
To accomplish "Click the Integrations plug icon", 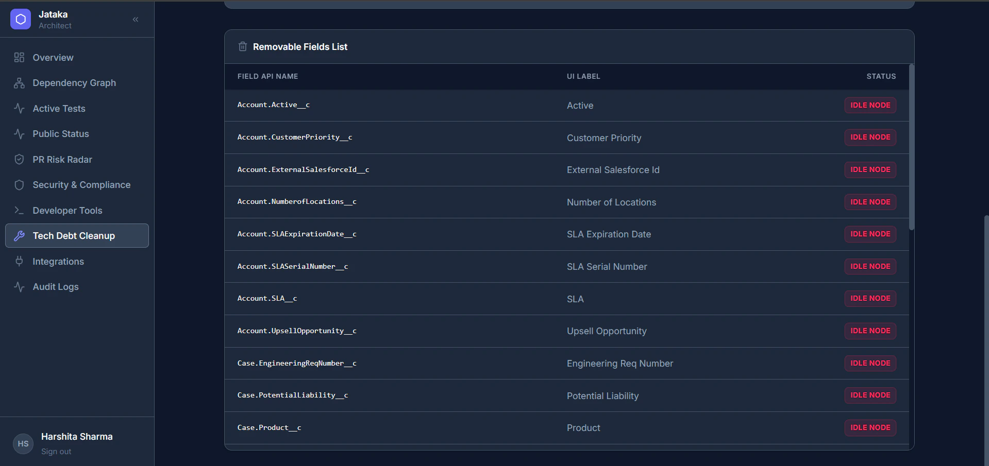I will (19, 261).
